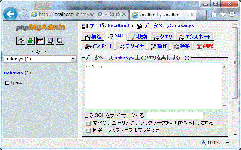Open nakasys database link in sidebar
241x150 pixels.
(x=14, y=73)
